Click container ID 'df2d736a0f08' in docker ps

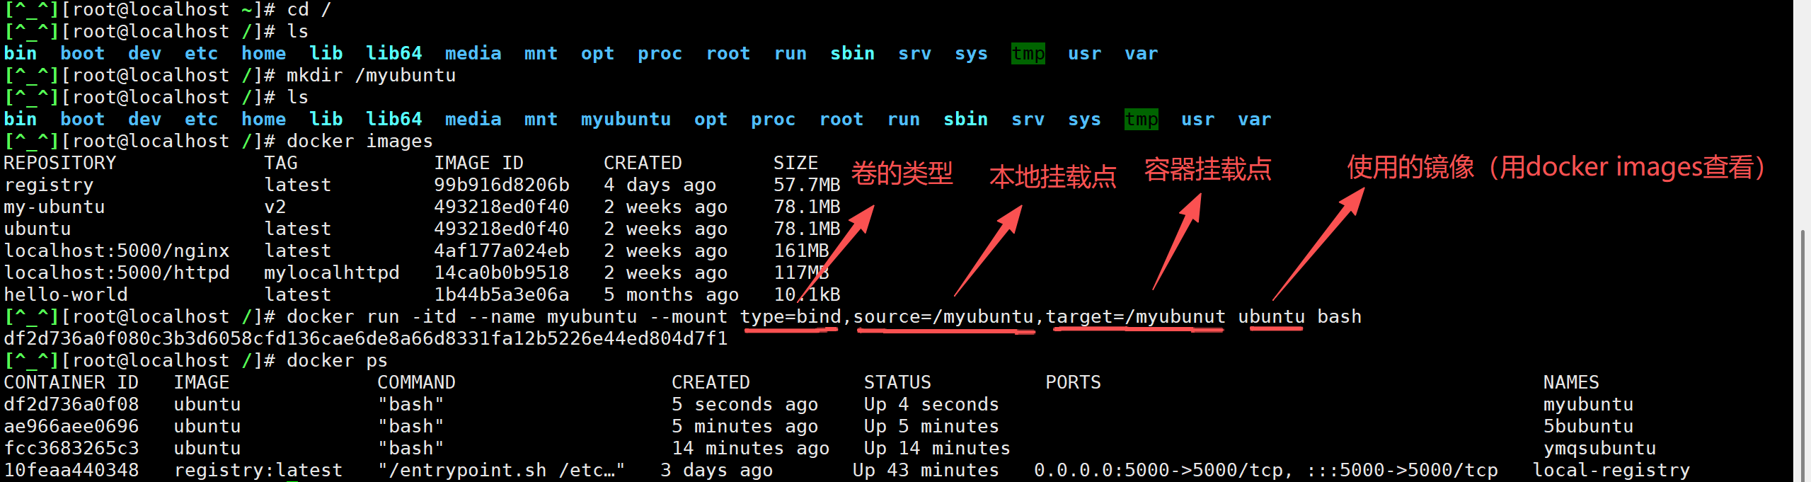tap(71, 405)
